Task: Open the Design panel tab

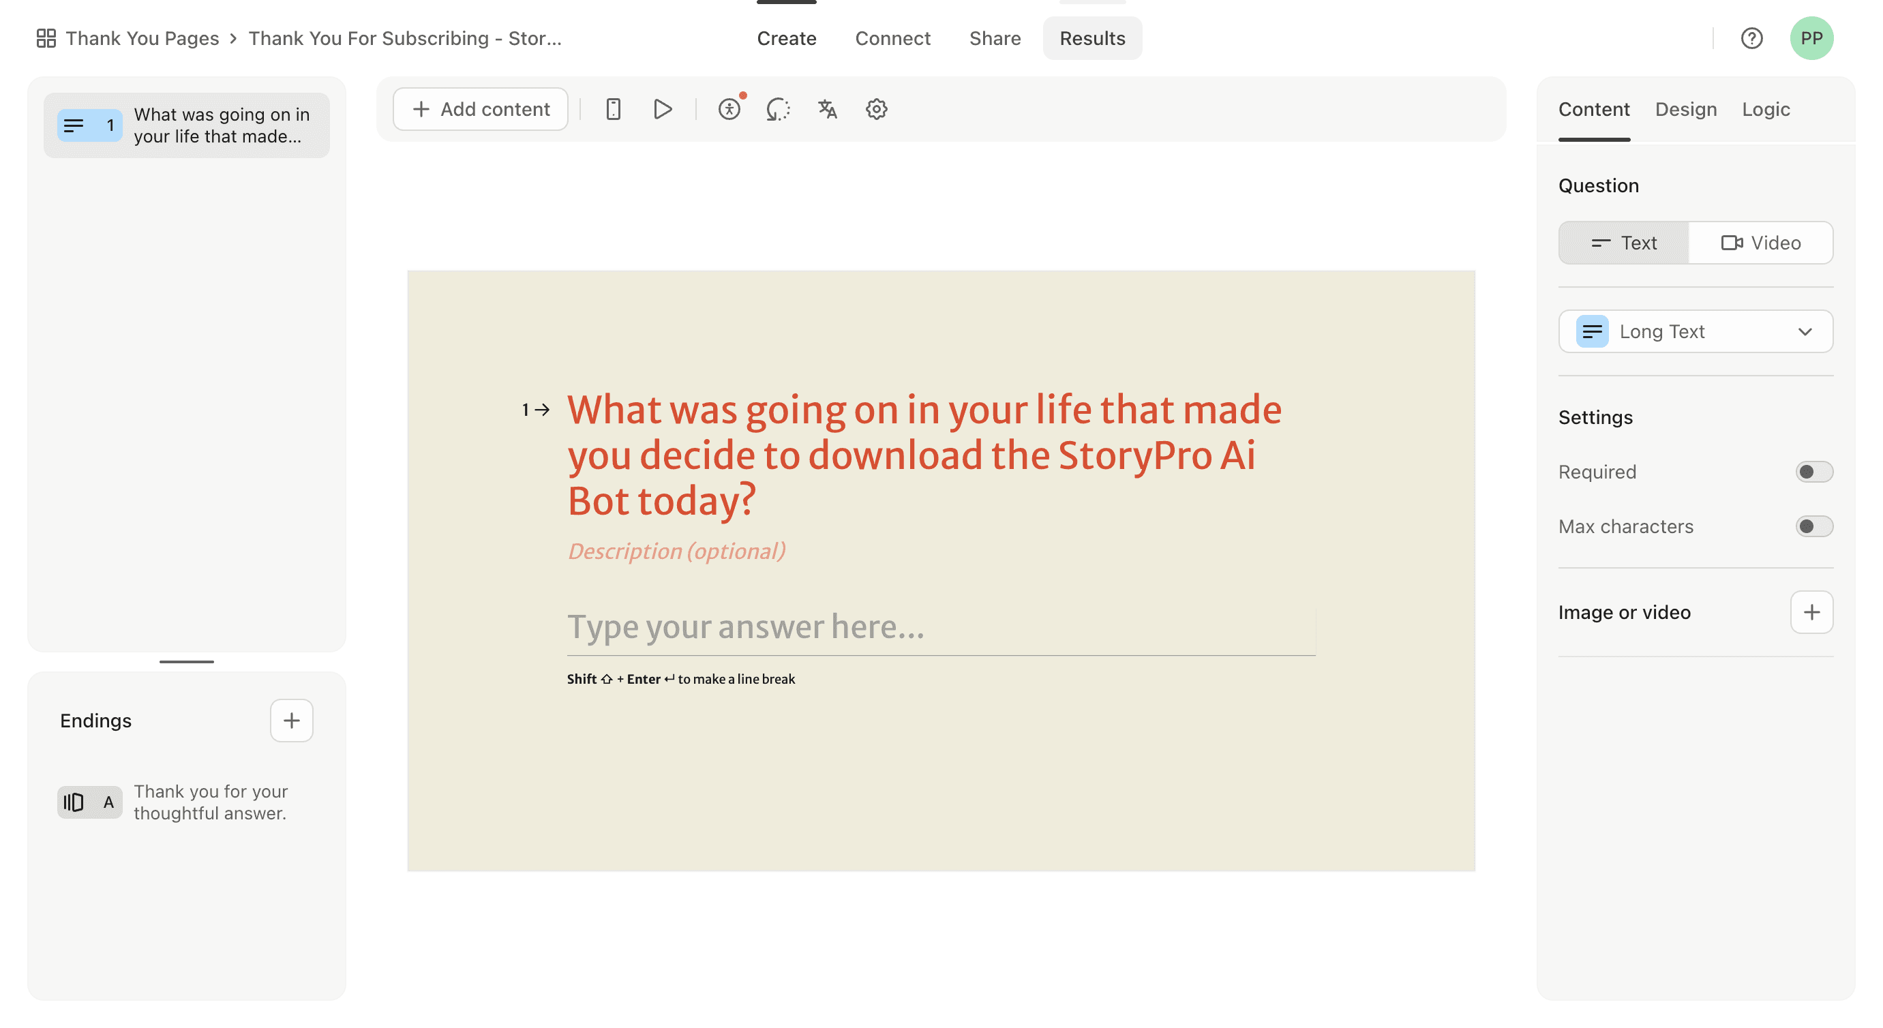Action: [1686, 109]
